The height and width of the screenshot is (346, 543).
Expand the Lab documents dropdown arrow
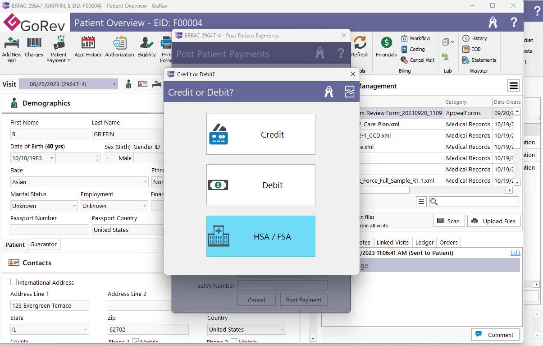[x=452, y=42]
